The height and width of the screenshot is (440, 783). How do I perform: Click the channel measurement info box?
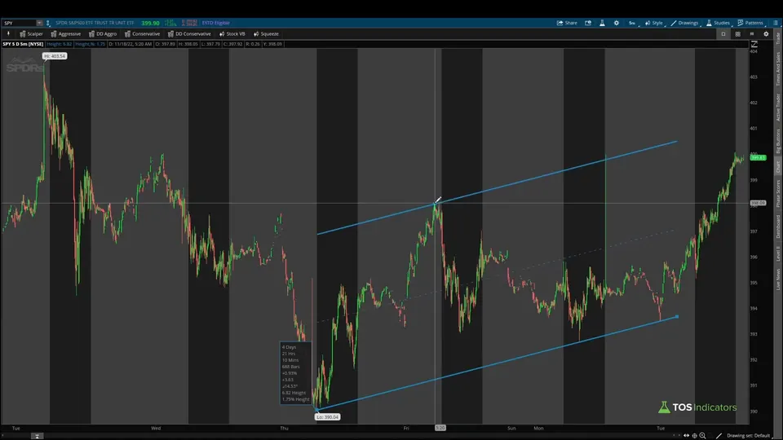[295, 372]
